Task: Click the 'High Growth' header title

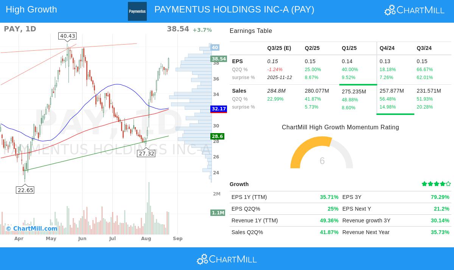Action: (x=31, y=9)
